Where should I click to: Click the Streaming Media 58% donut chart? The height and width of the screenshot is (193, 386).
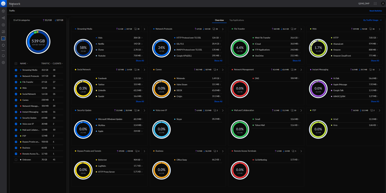click(83, 48)
